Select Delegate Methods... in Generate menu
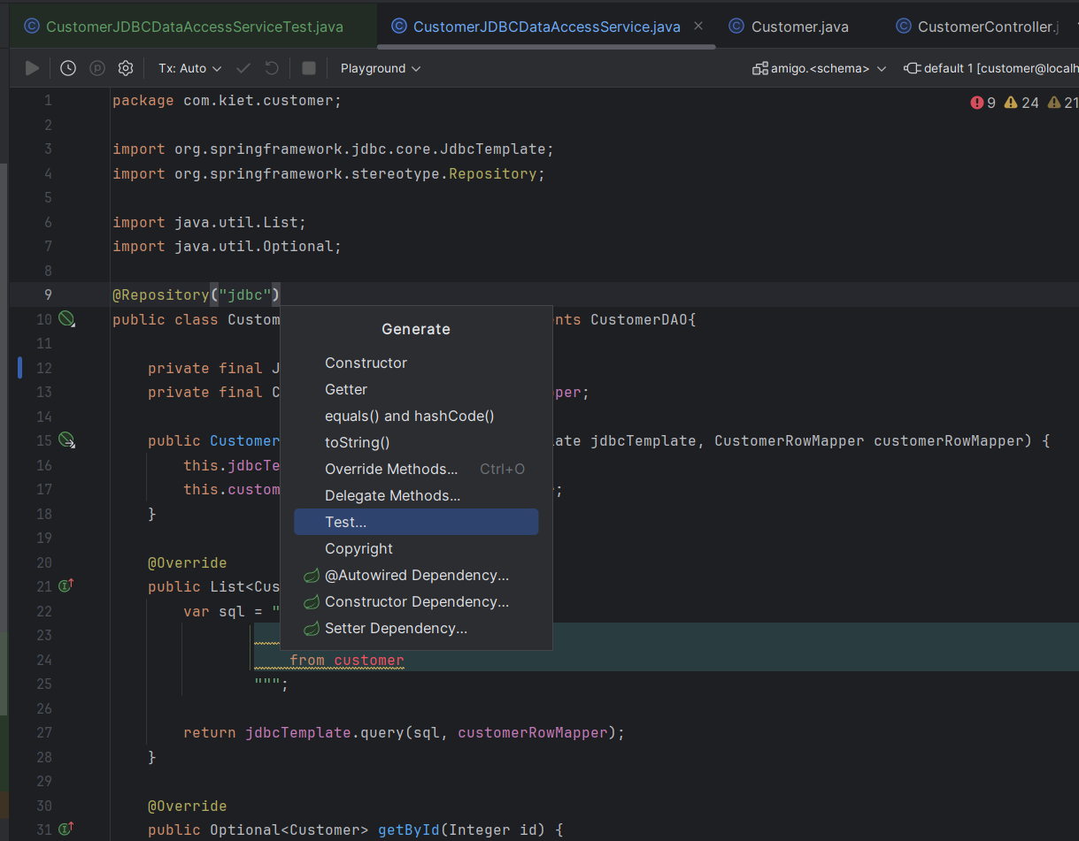 click(416, 495)
